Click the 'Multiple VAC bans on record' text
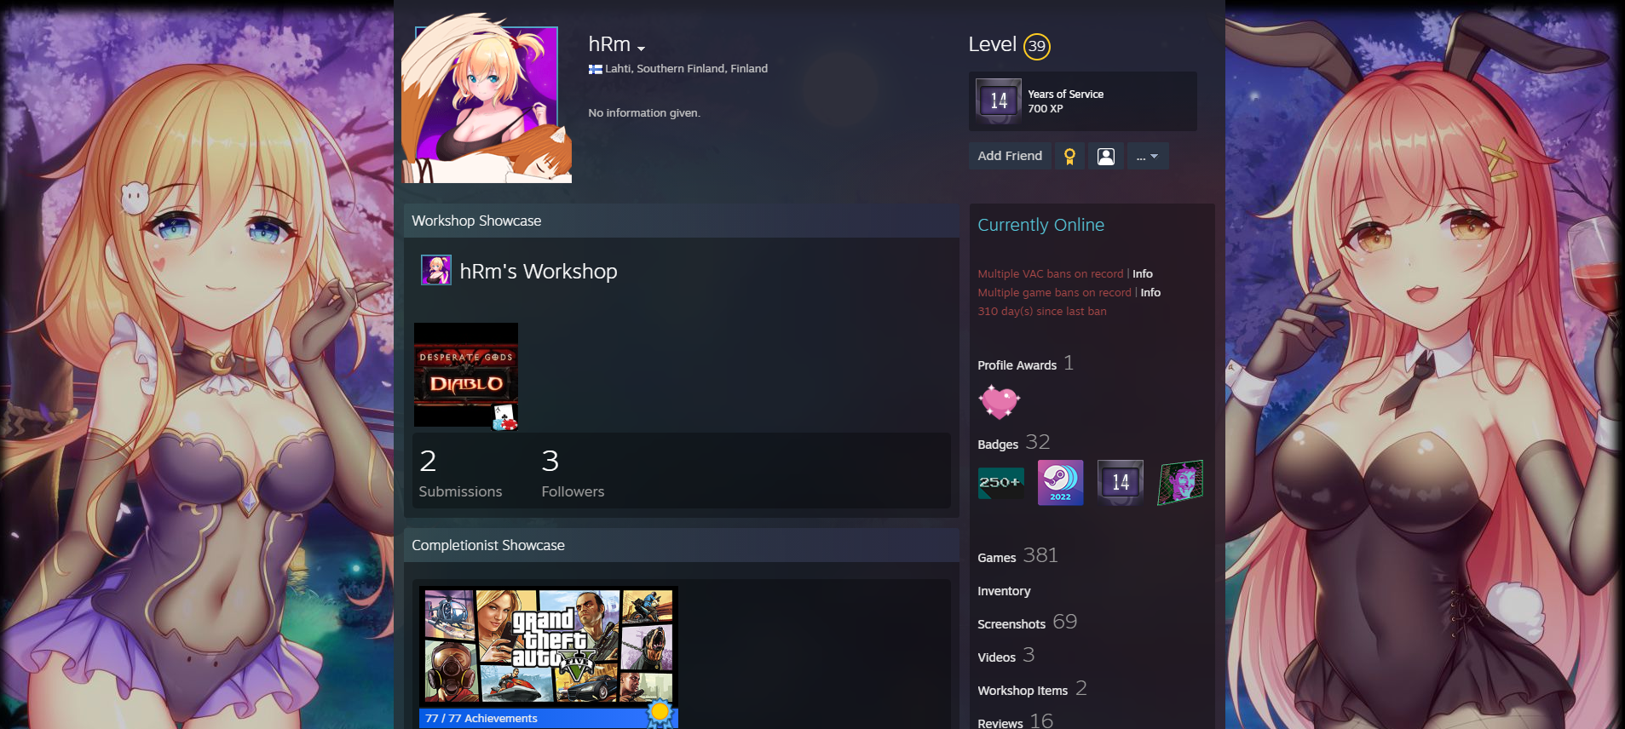Screen dimensions: 1625x729 (1050, 273)
